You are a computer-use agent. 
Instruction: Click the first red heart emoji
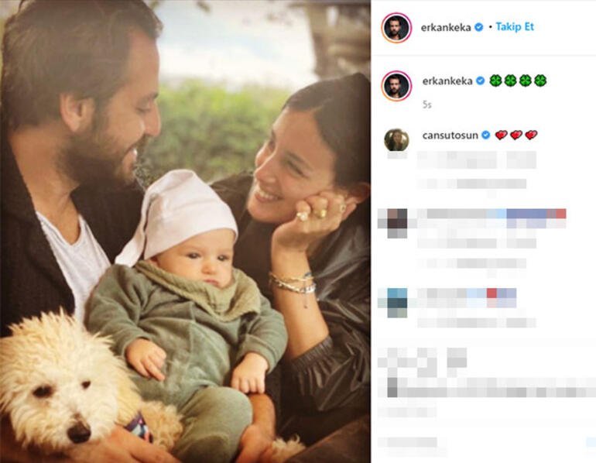[x=501, y=135]
